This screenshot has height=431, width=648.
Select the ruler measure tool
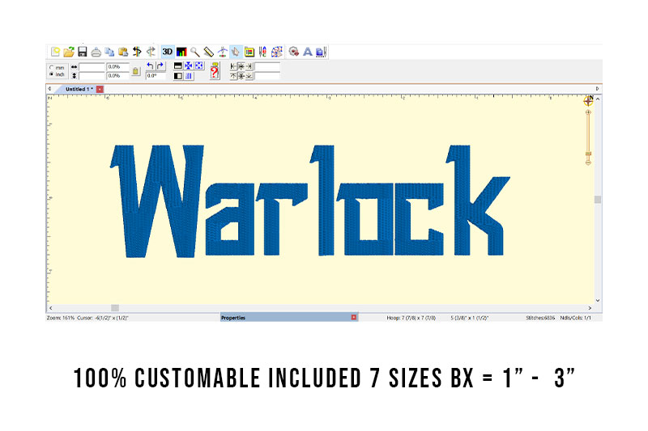coord(208,52)
